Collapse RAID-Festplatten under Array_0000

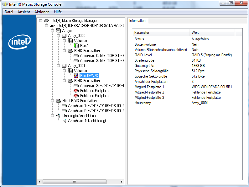64,51
